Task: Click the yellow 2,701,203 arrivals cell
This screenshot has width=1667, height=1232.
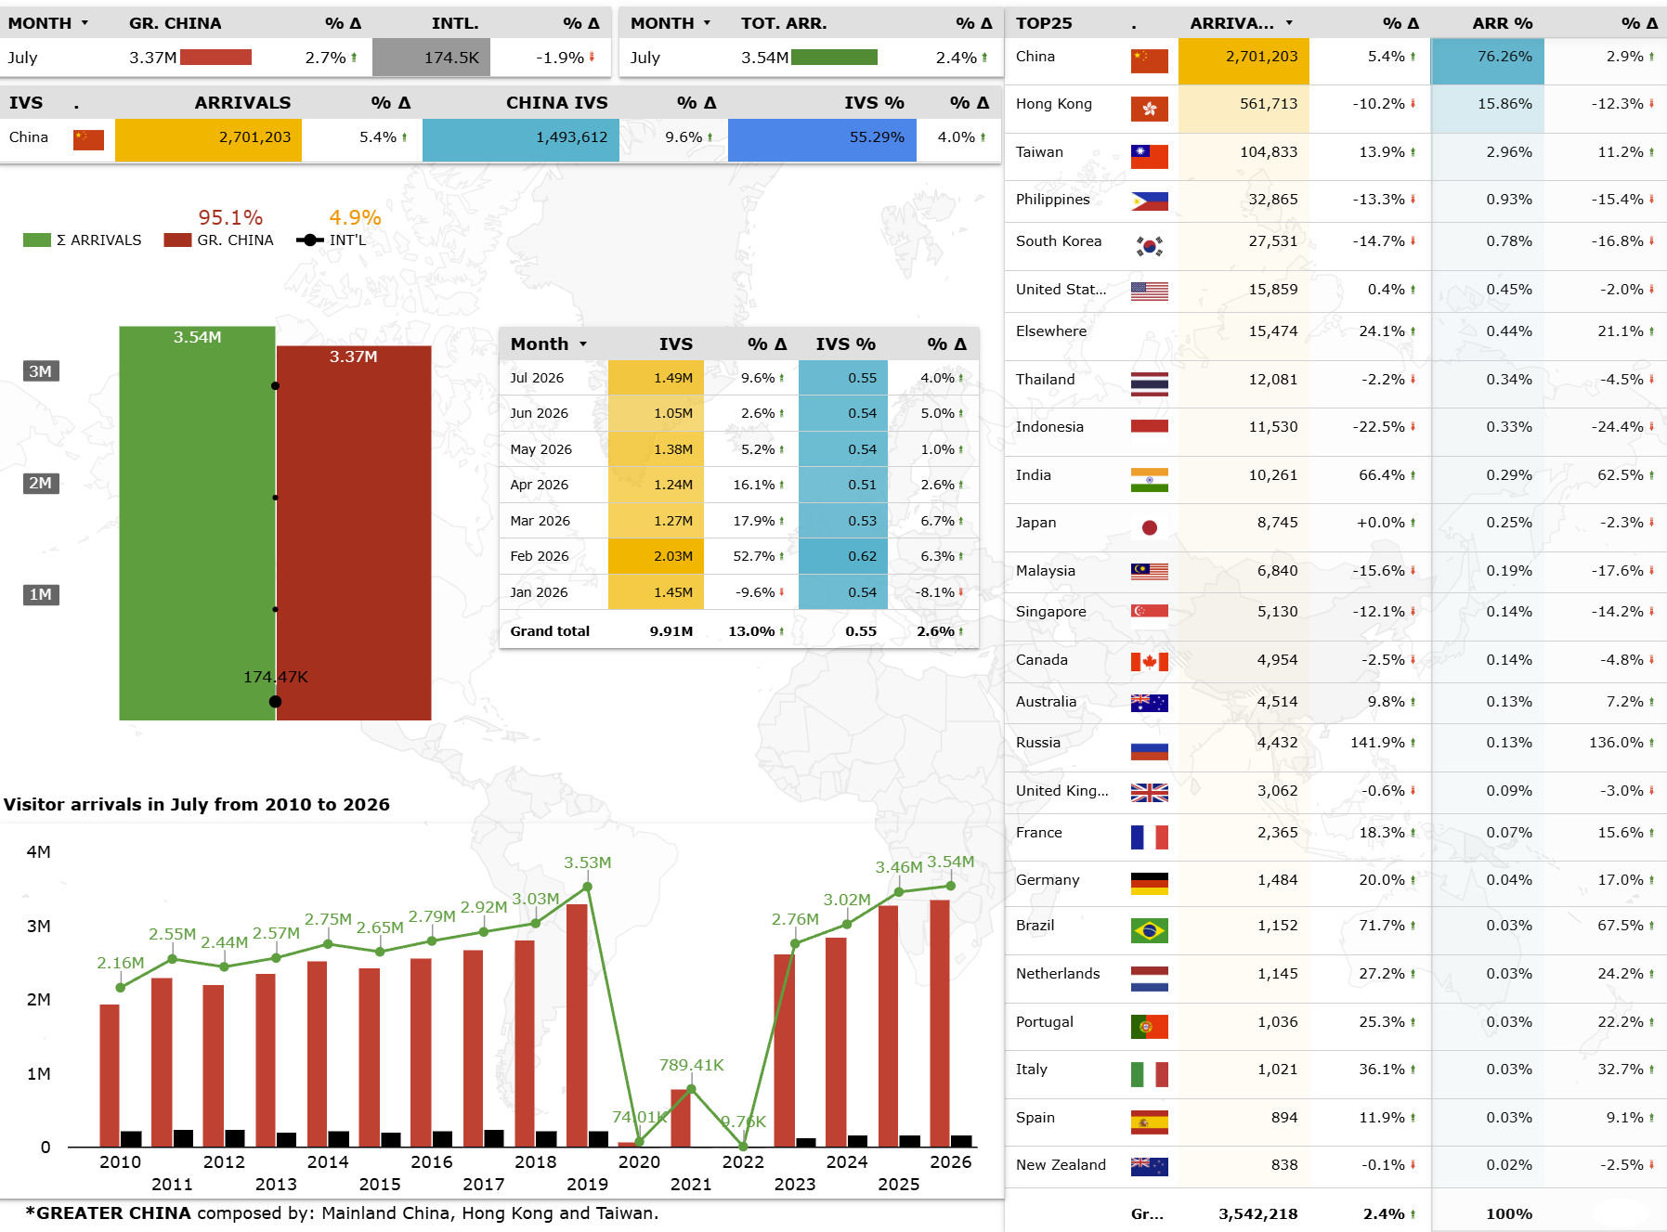Action: pos(208,139)
